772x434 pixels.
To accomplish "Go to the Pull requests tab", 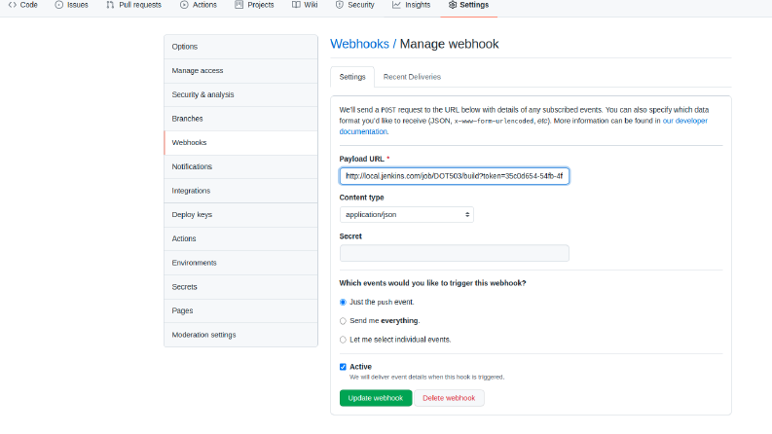I will [134, 5].
